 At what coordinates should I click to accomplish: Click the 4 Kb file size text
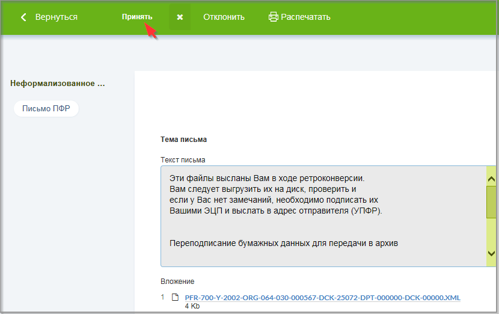pyautogui.click(x=192, y=306)
